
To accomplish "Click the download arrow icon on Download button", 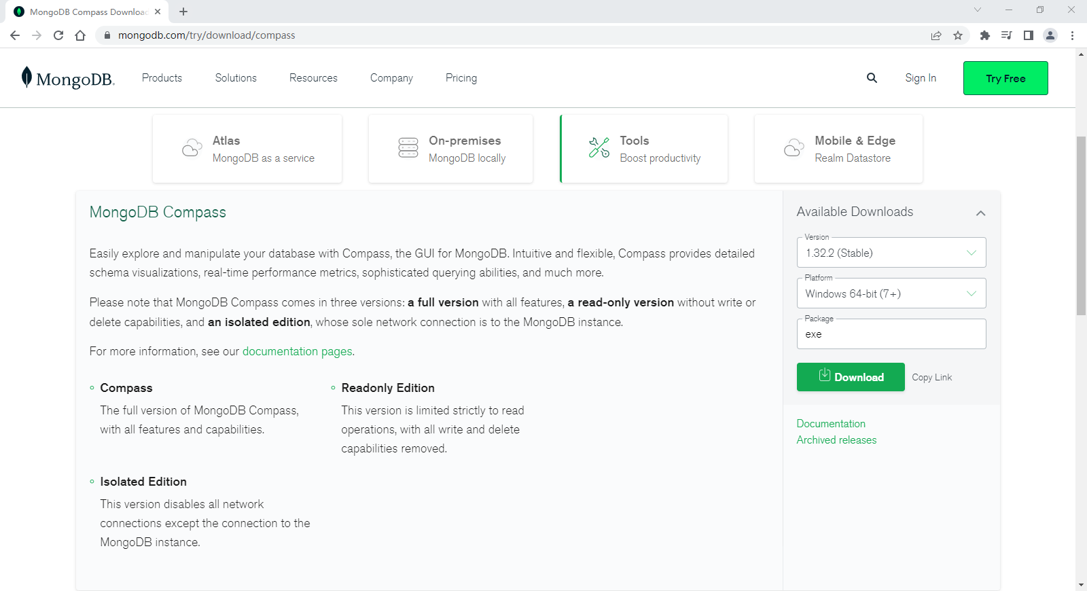I will point(824,375).
